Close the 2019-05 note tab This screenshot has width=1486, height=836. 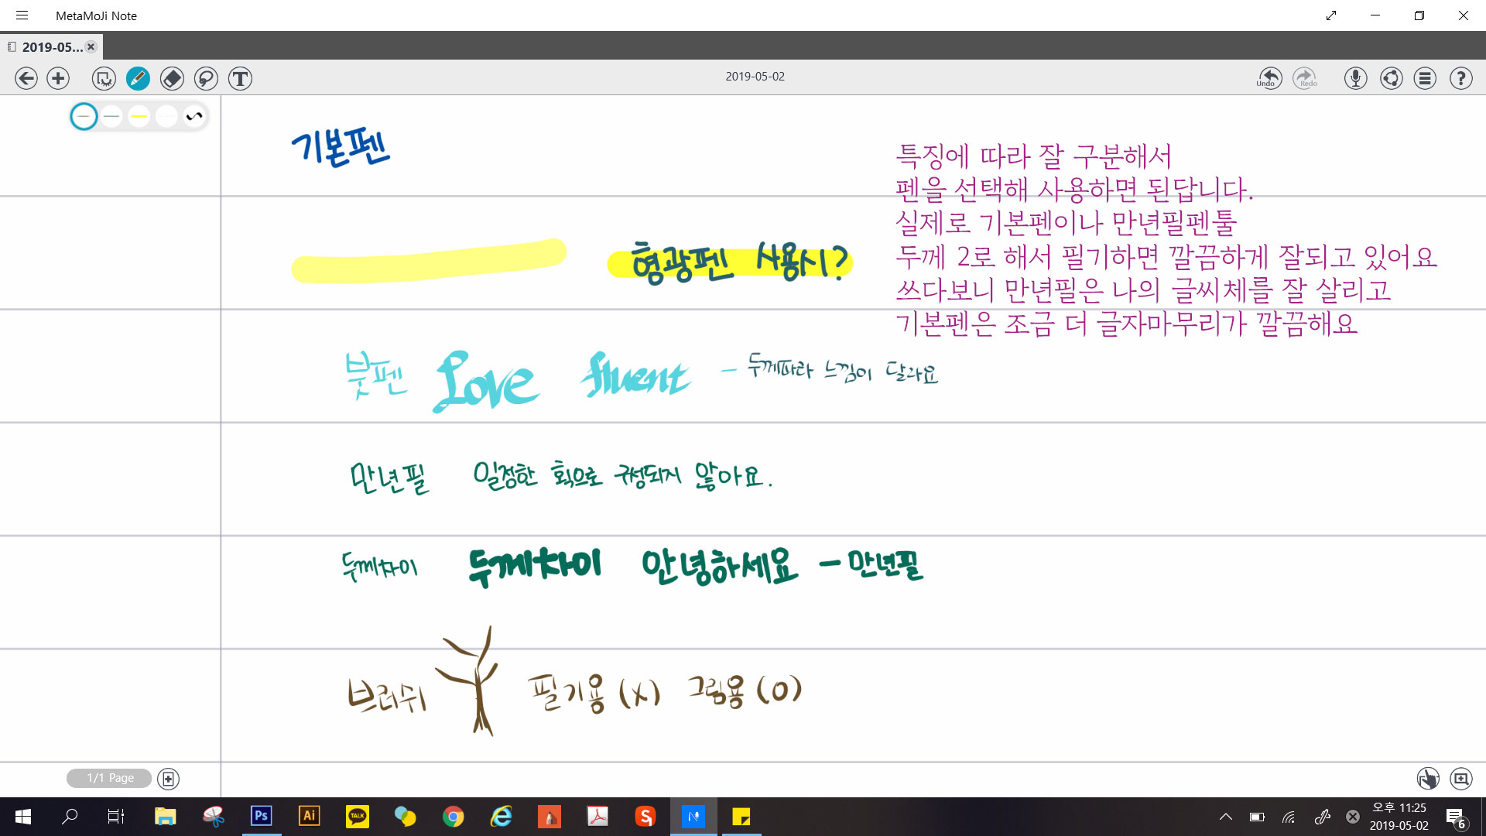tap(91, 47)
